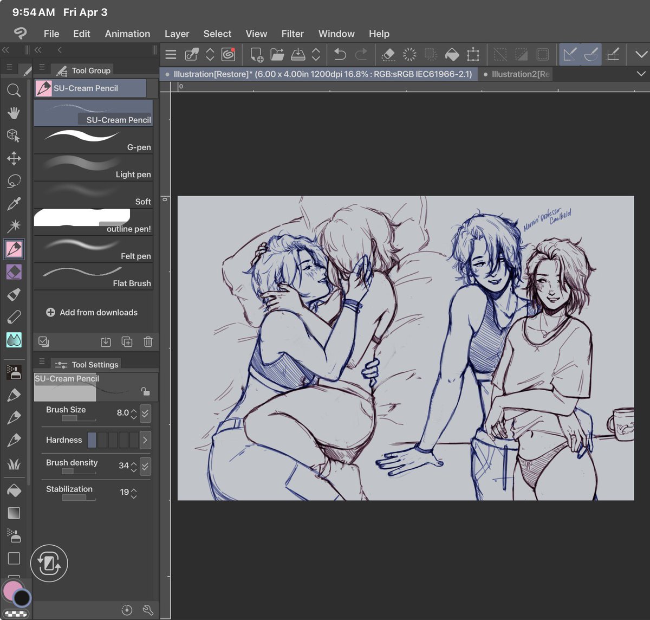Open the document tabs list chevron
Viewport: 650px width, 620px height.
pos(641,74)
